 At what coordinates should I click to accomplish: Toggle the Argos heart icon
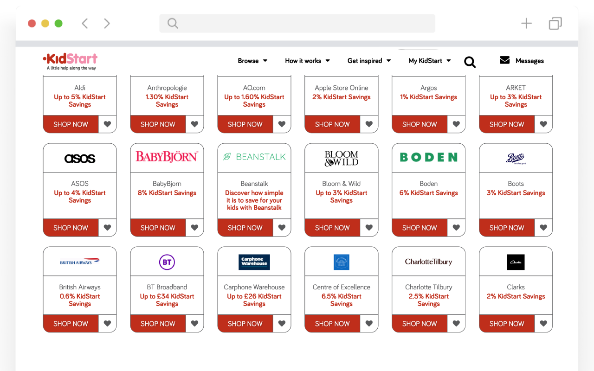[x=456, y=124]
